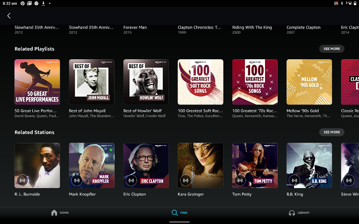Click the Related Playlists heading
The image size is (359, 224).
(35, 49)
